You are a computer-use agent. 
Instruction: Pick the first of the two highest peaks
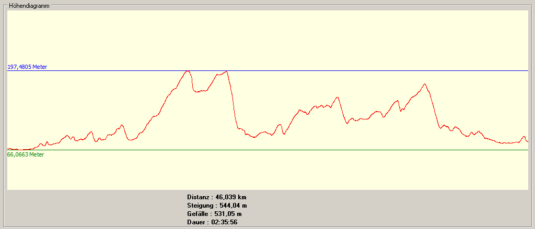click(187, 71)
